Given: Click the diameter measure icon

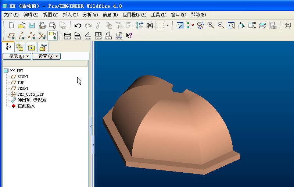Looking at the screenshot, I should [x=108, y=36].
